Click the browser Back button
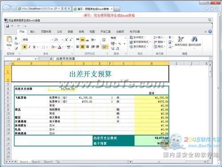 coord(6,8)
